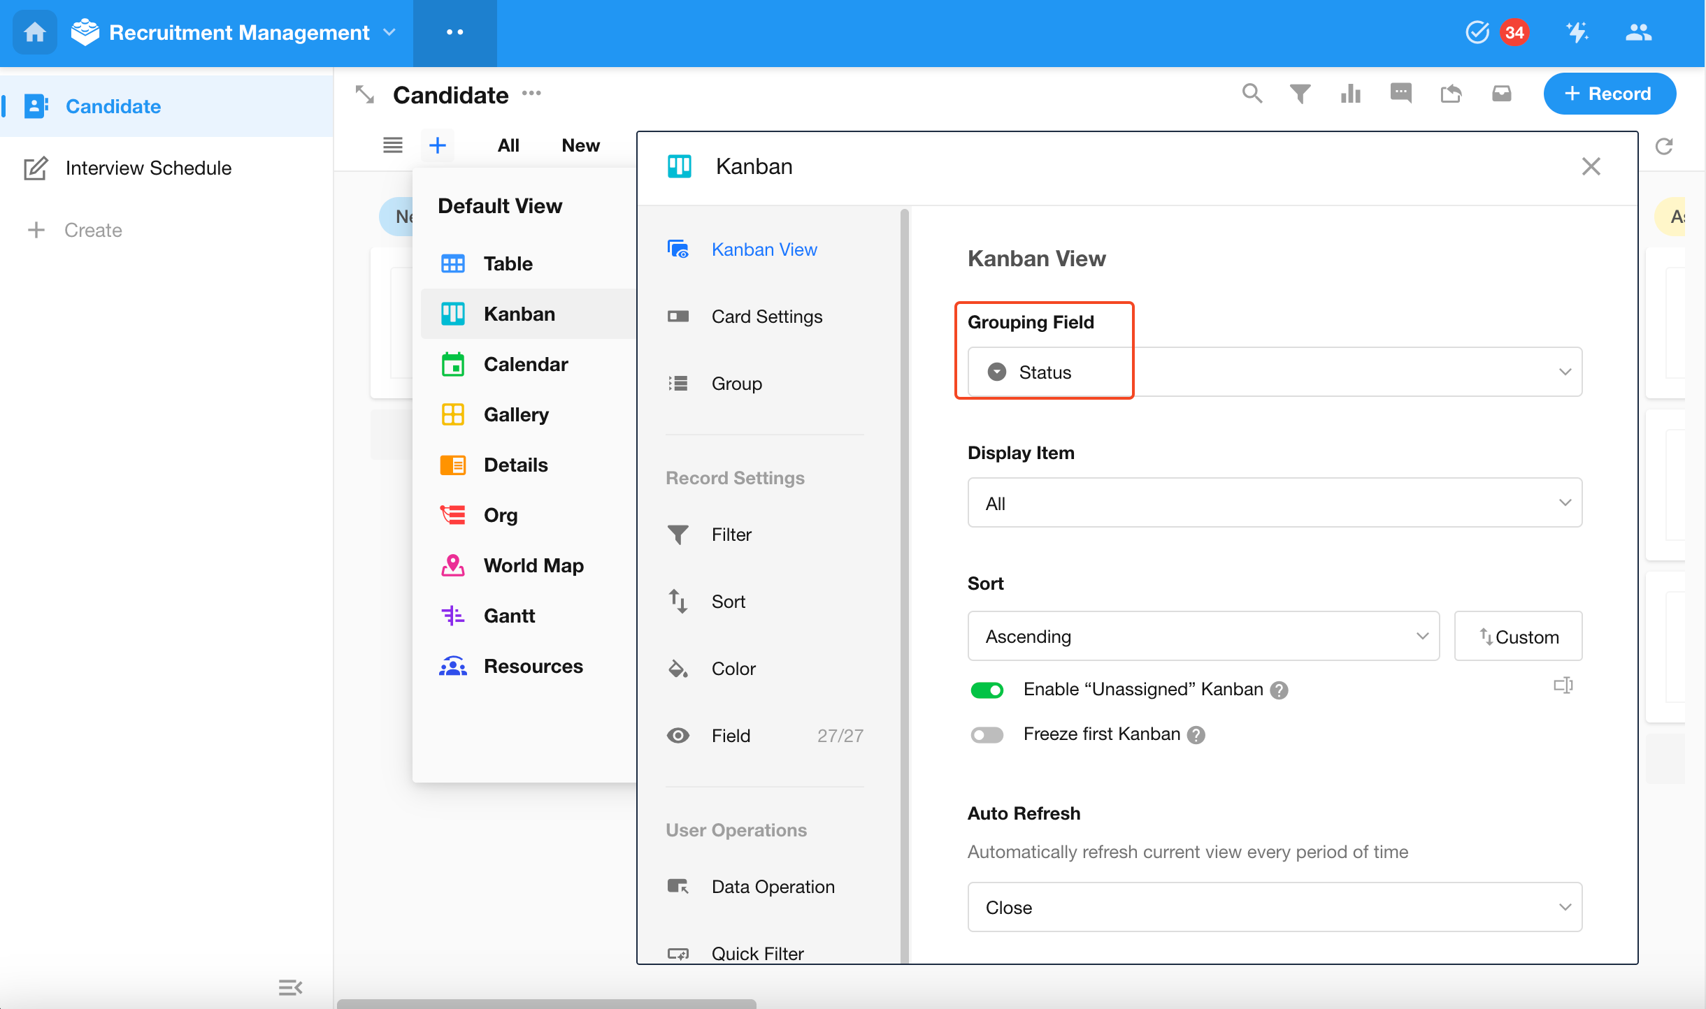
Task: Select Org view type
Action: pos(529,515)
